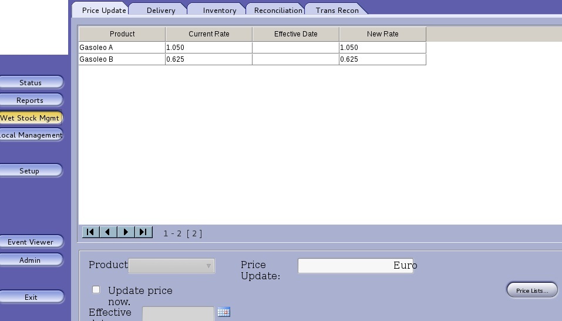Jump to last page of results
Image resolution: width=562 pixels, height=321 pixels.
143,232
